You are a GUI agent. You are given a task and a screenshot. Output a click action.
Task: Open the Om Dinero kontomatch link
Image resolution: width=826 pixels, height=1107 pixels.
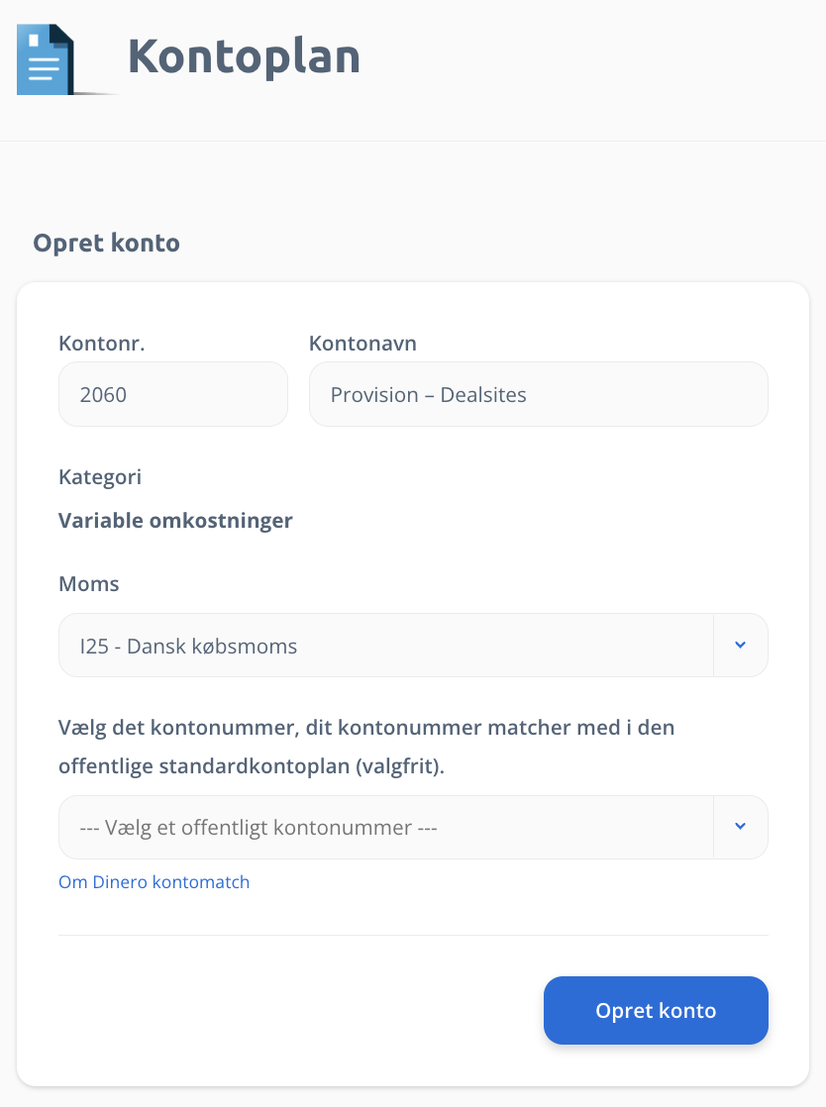coord(154,882)
